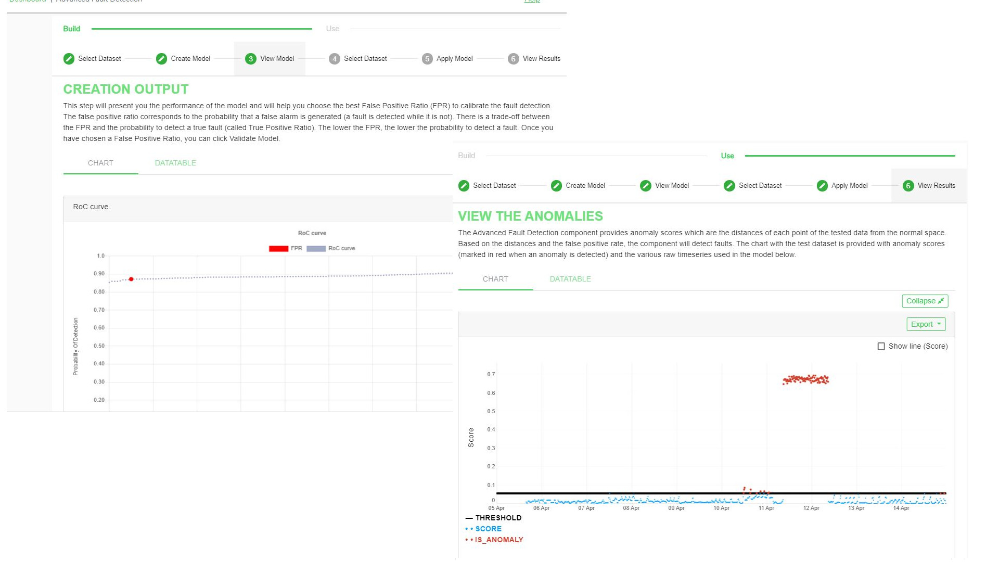
Task: Click the View Model icon in Use section
Action: [x=645, y=185]
